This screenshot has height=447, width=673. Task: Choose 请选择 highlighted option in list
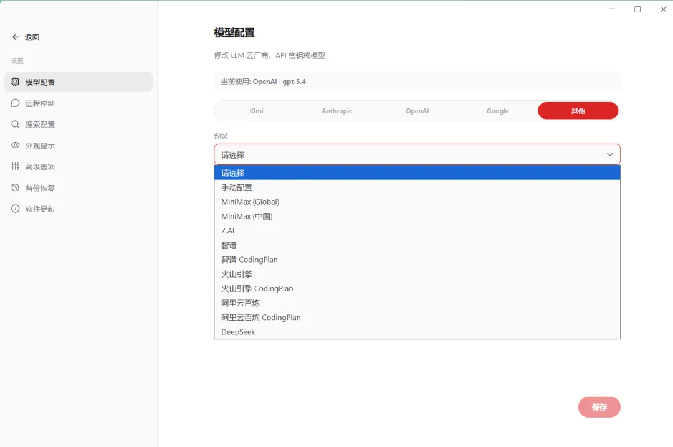point(417,173)
